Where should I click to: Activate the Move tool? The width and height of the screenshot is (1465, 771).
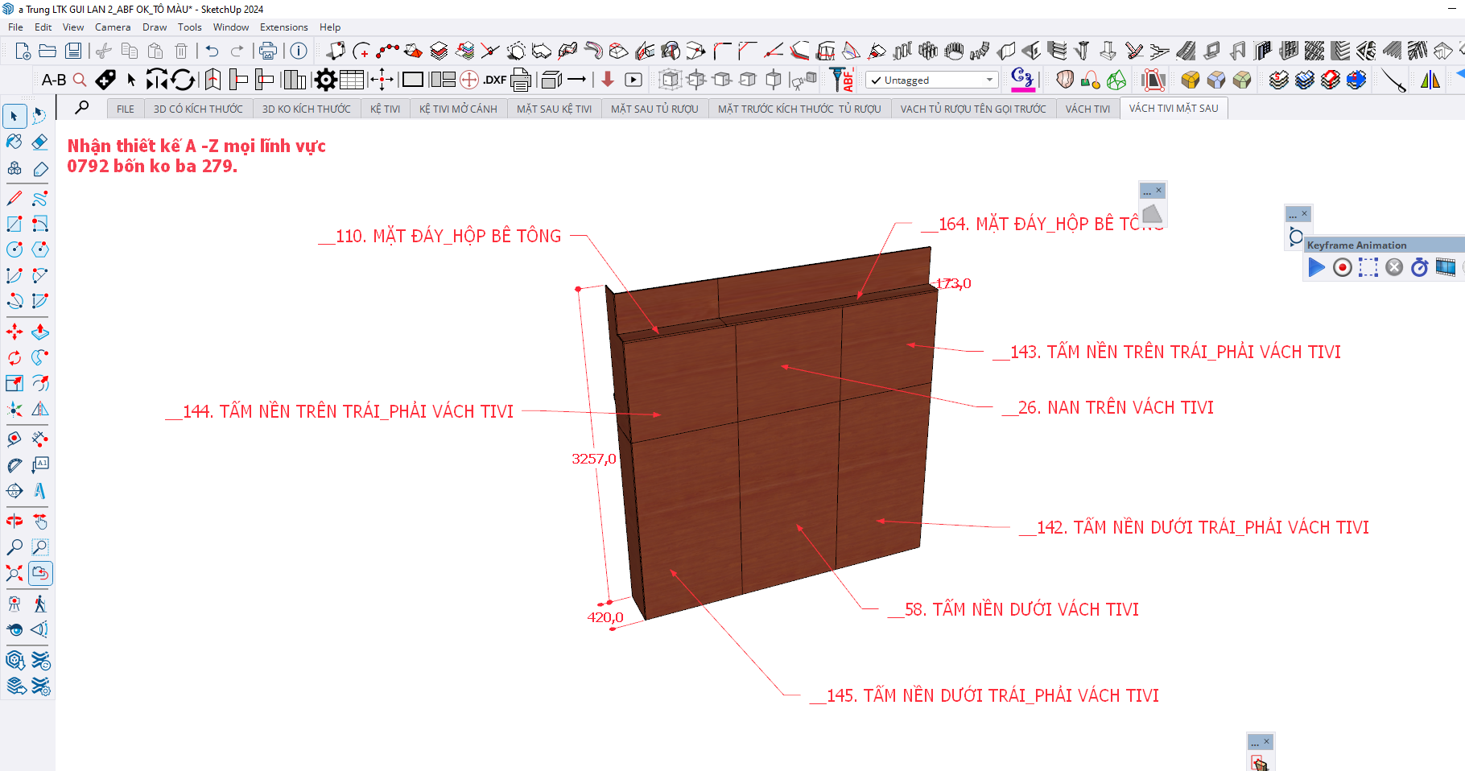[14, 332]
